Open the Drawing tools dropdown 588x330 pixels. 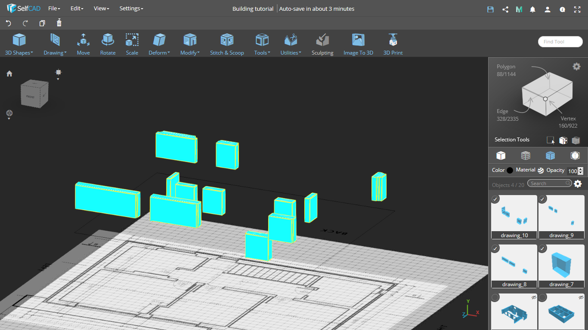tap(55, 44)
